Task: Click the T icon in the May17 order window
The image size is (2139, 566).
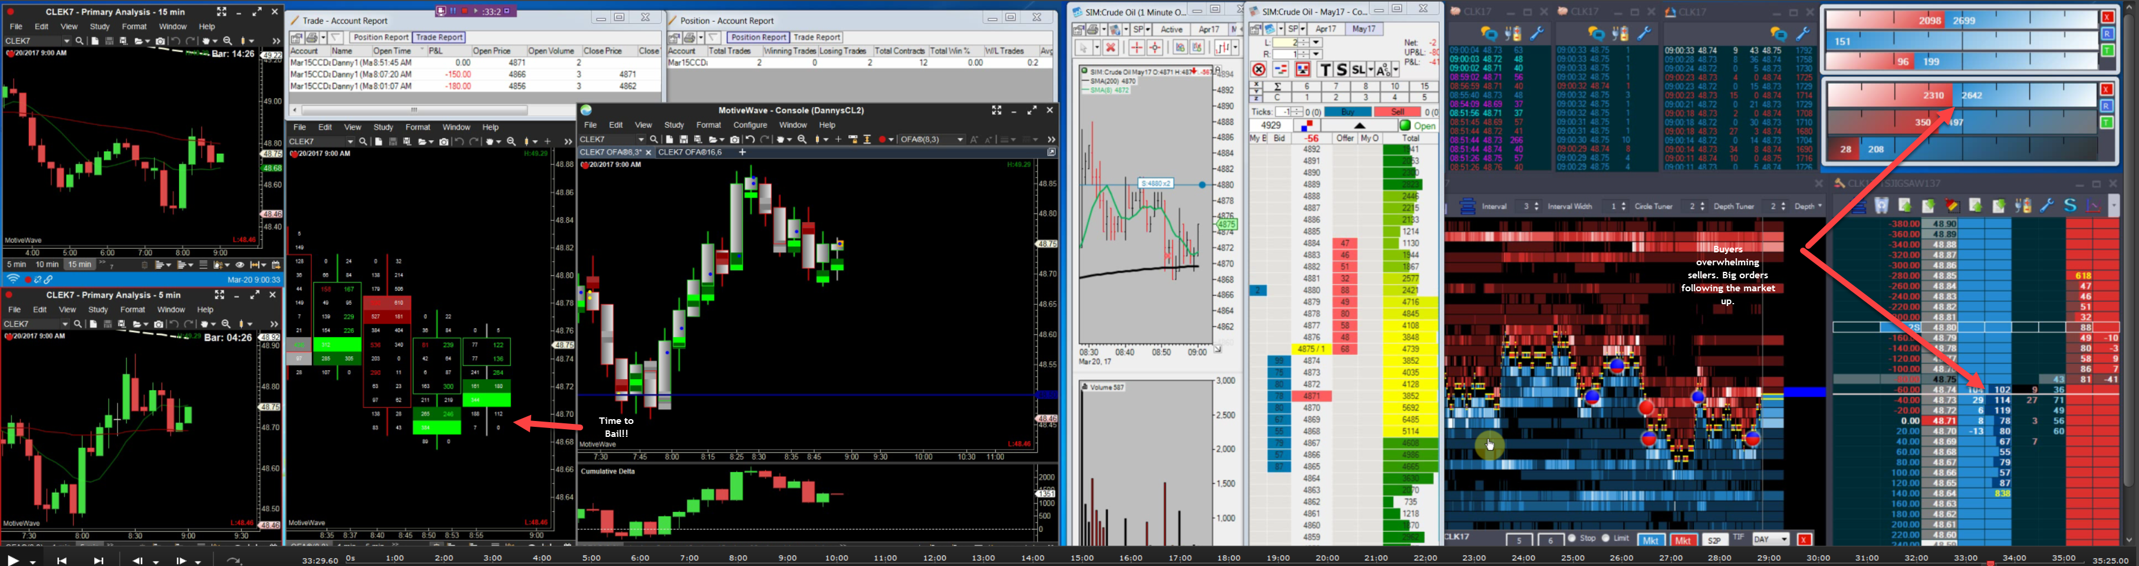Action: click(x=1325, y=71)
